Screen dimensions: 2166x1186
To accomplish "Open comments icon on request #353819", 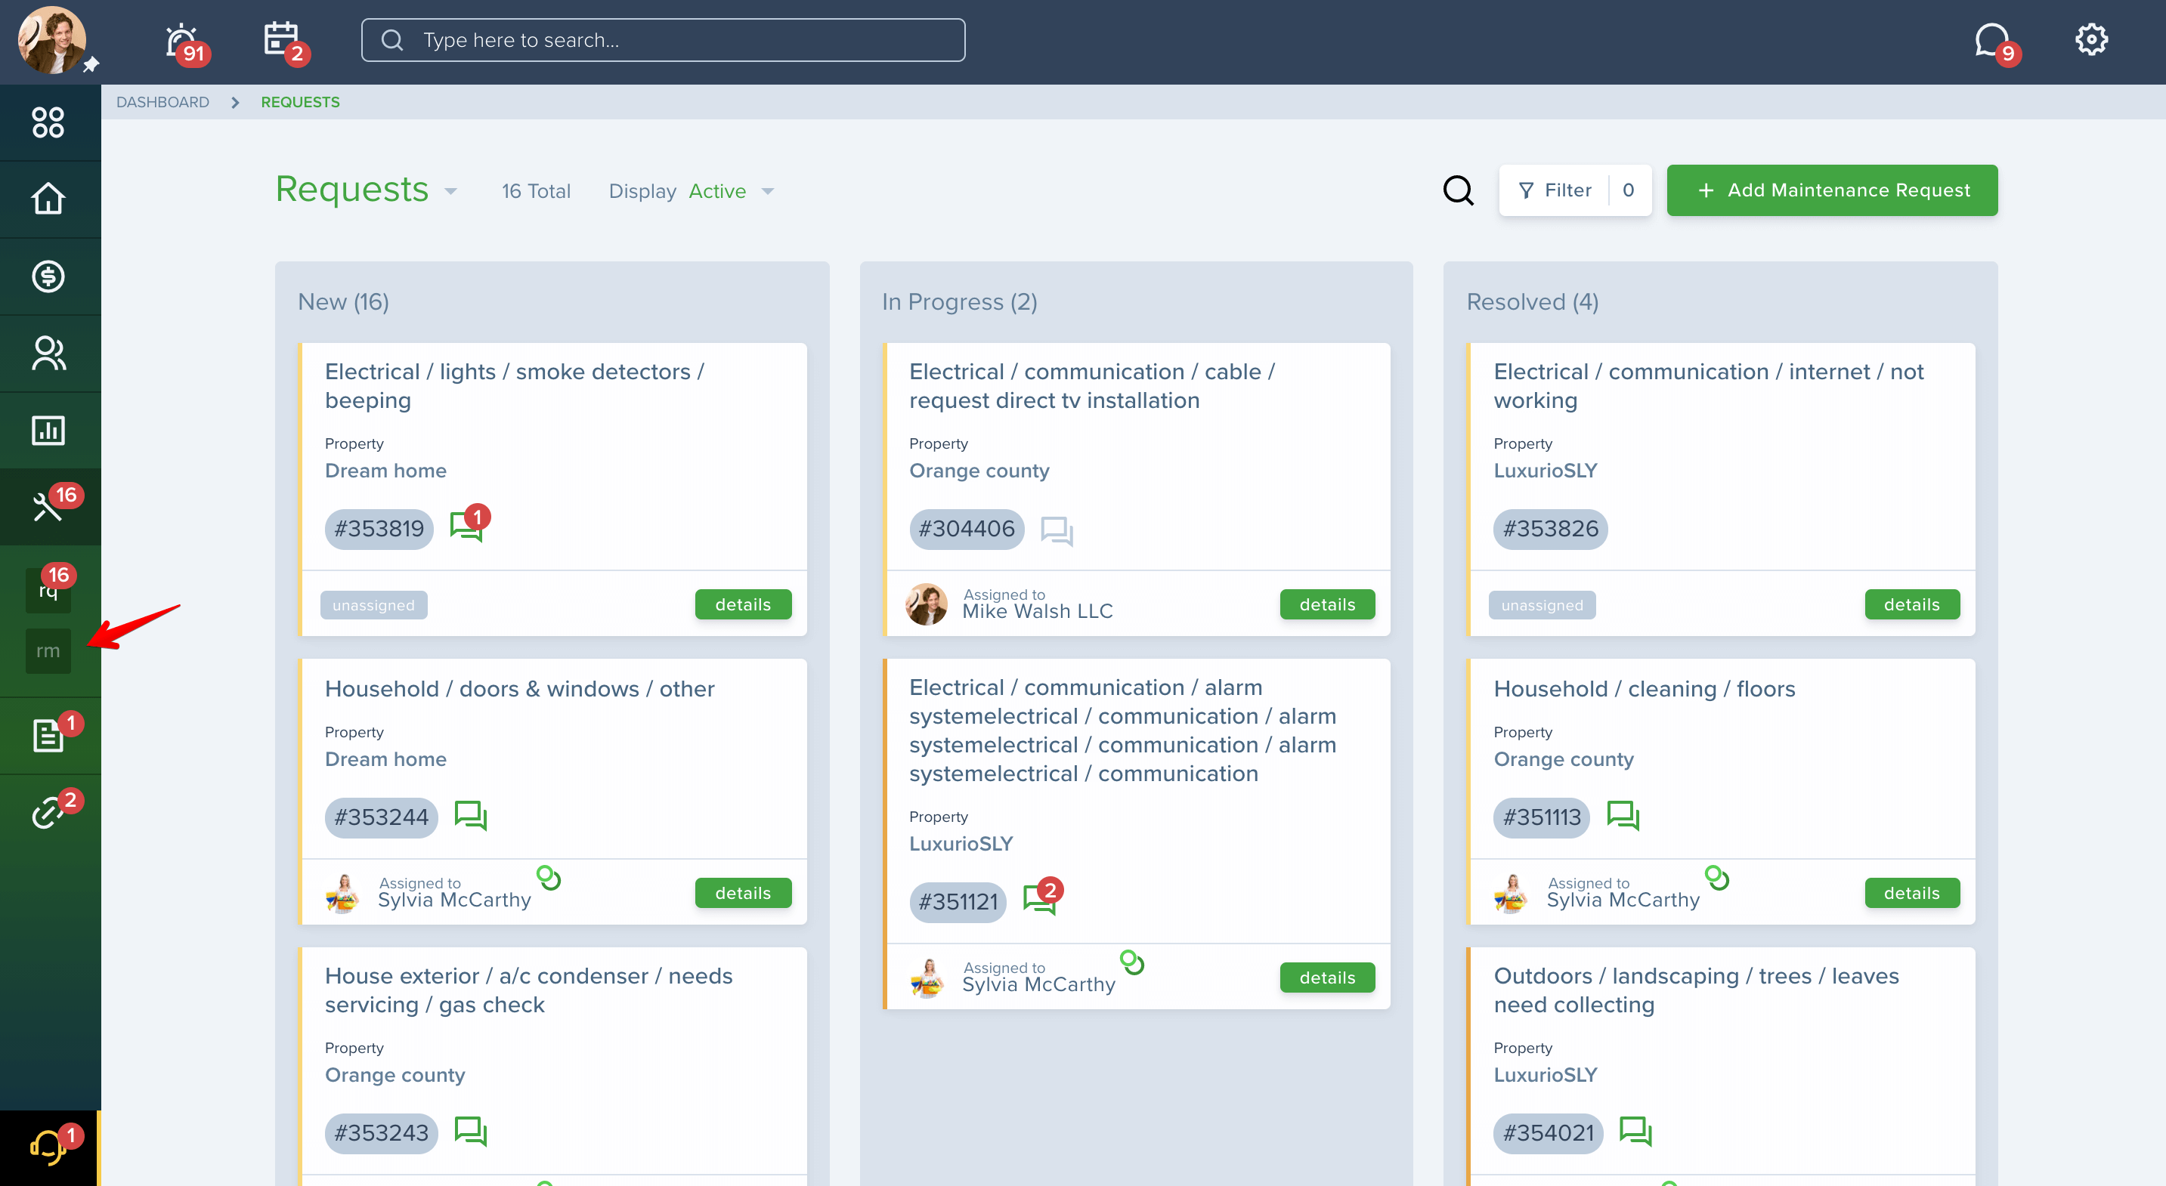I will pyautogui.click(x=469, y=524).
